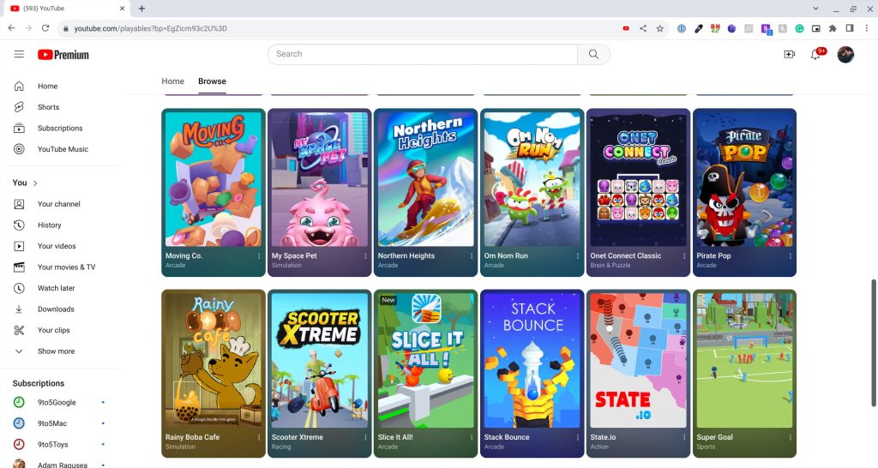Click the account avatar picture

[x=845, y=54]
